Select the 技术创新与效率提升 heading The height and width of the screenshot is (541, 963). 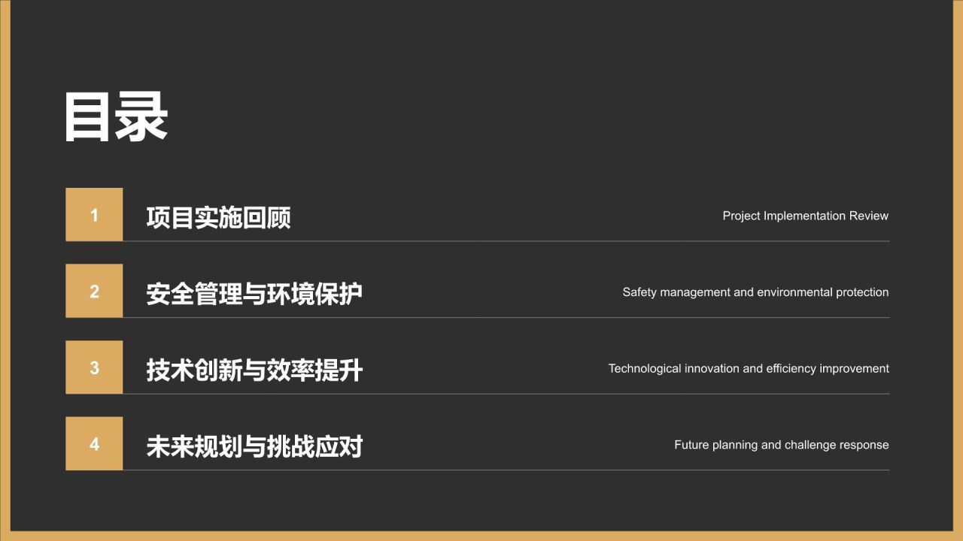coord(254,370)
